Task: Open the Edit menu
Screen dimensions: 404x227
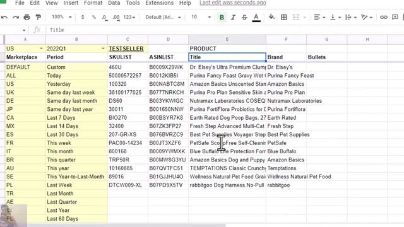Action: click(x=35, y=3)
